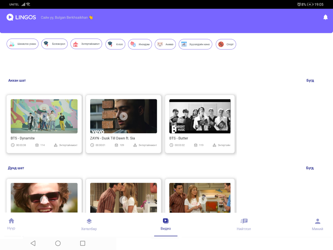Open the BTS - Dynamite title

[23, 138]
